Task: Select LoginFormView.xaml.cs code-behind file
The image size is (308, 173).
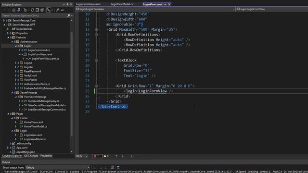Action: (45, 59)
